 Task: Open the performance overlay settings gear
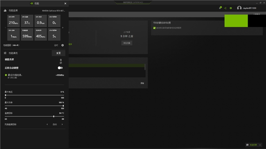(x=63, y=45)
